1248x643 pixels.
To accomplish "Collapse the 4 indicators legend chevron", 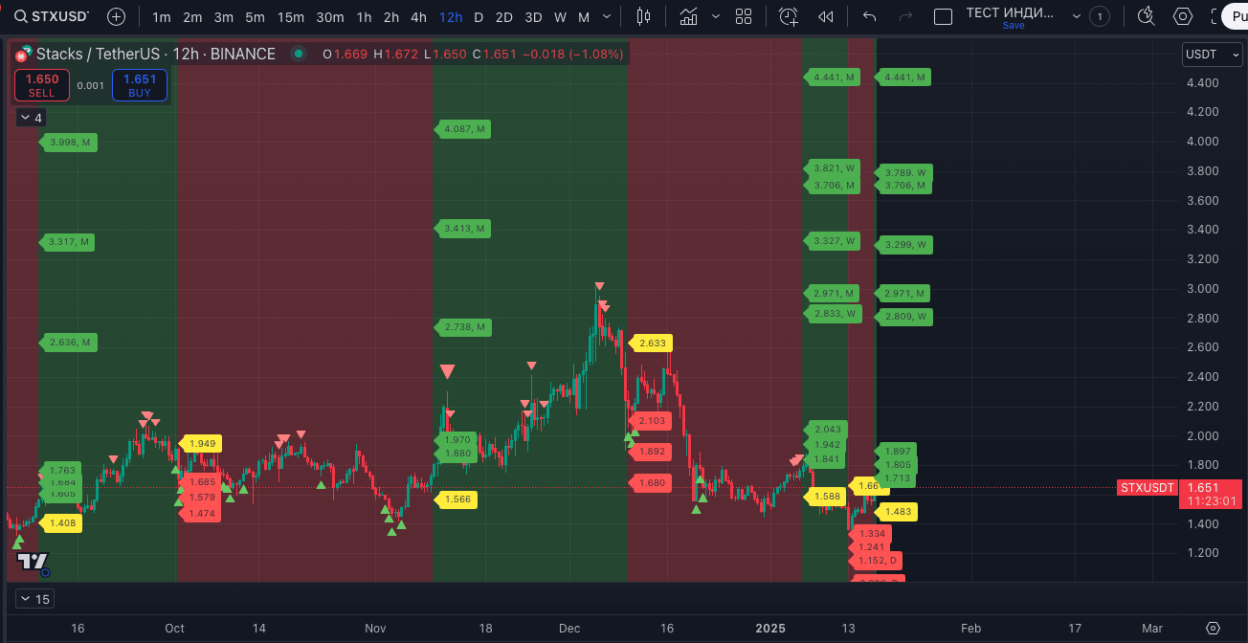I will (32, 118).
